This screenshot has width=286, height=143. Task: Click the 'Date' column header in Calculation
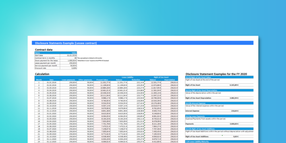coord(51,80)
